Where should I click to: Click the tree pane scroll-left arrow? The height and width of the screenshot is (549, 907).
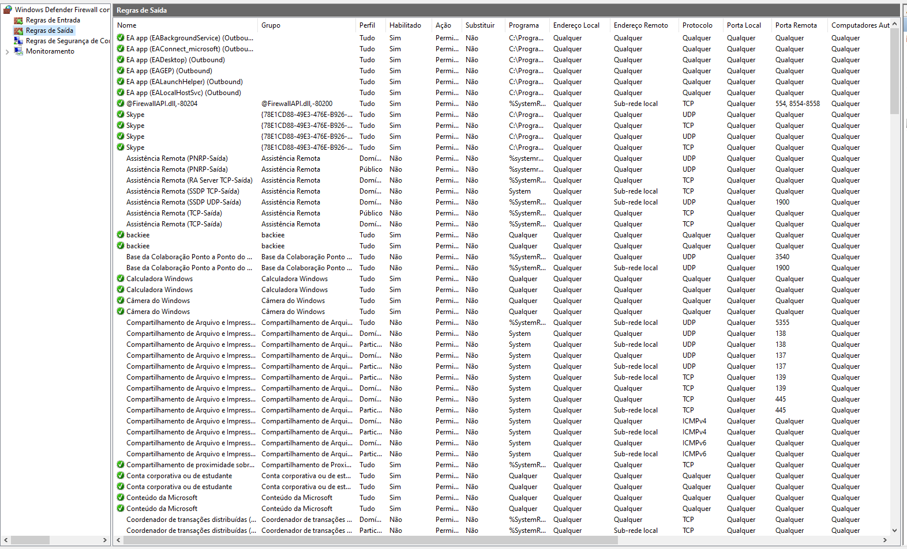click(6, 540)
